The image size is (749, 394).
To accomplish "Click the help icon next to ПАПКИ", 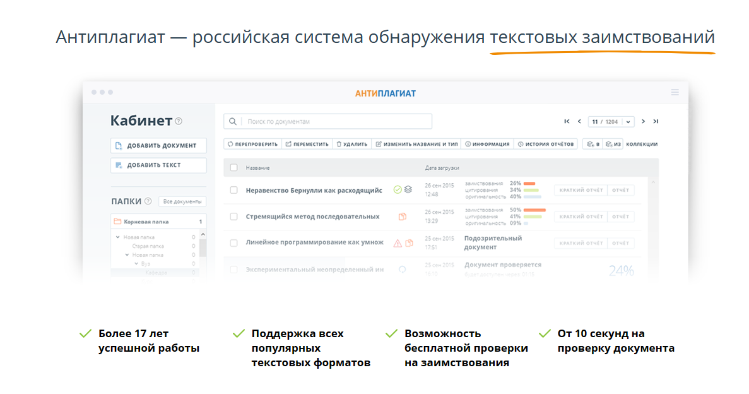I will click(148, 201).
